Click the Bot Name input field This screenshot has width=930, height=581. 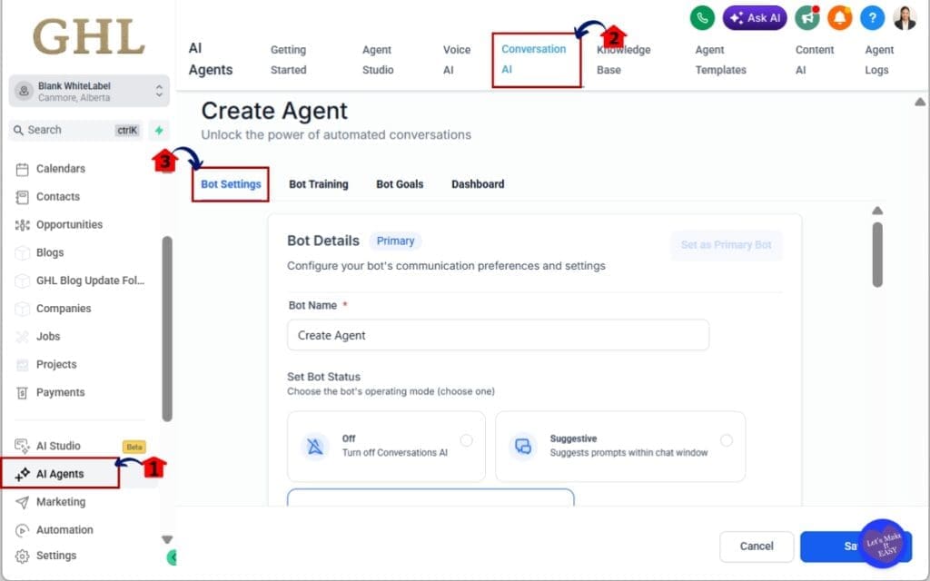coord(499,336)
